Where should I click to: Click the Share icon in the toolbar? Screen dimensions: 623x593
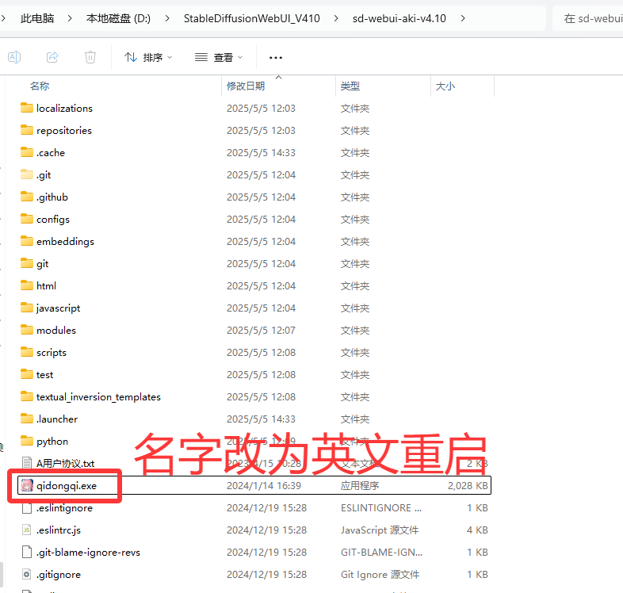pos(52,57)
